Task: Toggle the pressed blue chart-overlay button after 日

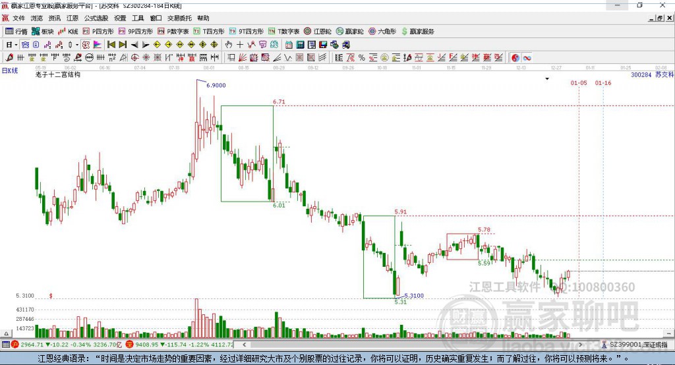Action: [25, 45]
